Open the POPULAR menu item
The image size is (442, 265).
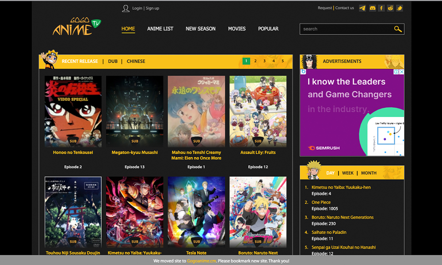click(x=268, y=29)
